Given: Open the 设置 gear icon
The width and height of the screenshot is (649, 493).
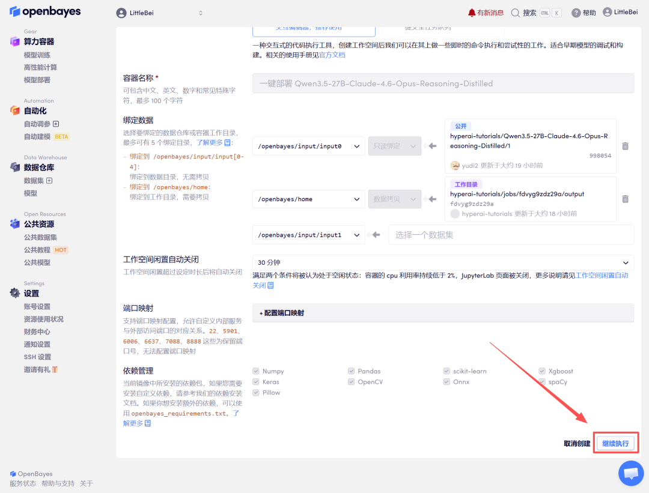Looking at the screenshot, I should [15, 293].
